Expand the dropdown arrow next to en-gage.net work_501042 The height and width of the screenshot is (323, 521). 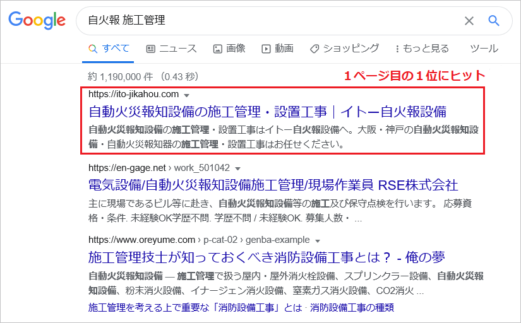[237, 168]
